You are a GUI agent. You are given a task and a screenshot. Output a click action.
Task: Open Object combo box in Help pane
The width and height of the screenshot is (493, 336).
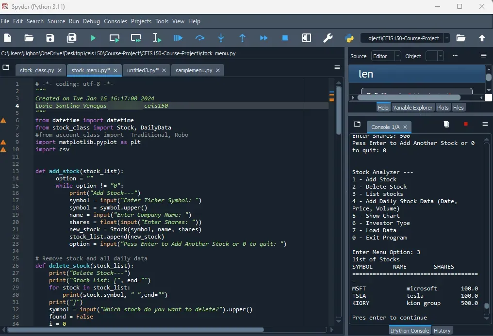[x=434, y=56]
